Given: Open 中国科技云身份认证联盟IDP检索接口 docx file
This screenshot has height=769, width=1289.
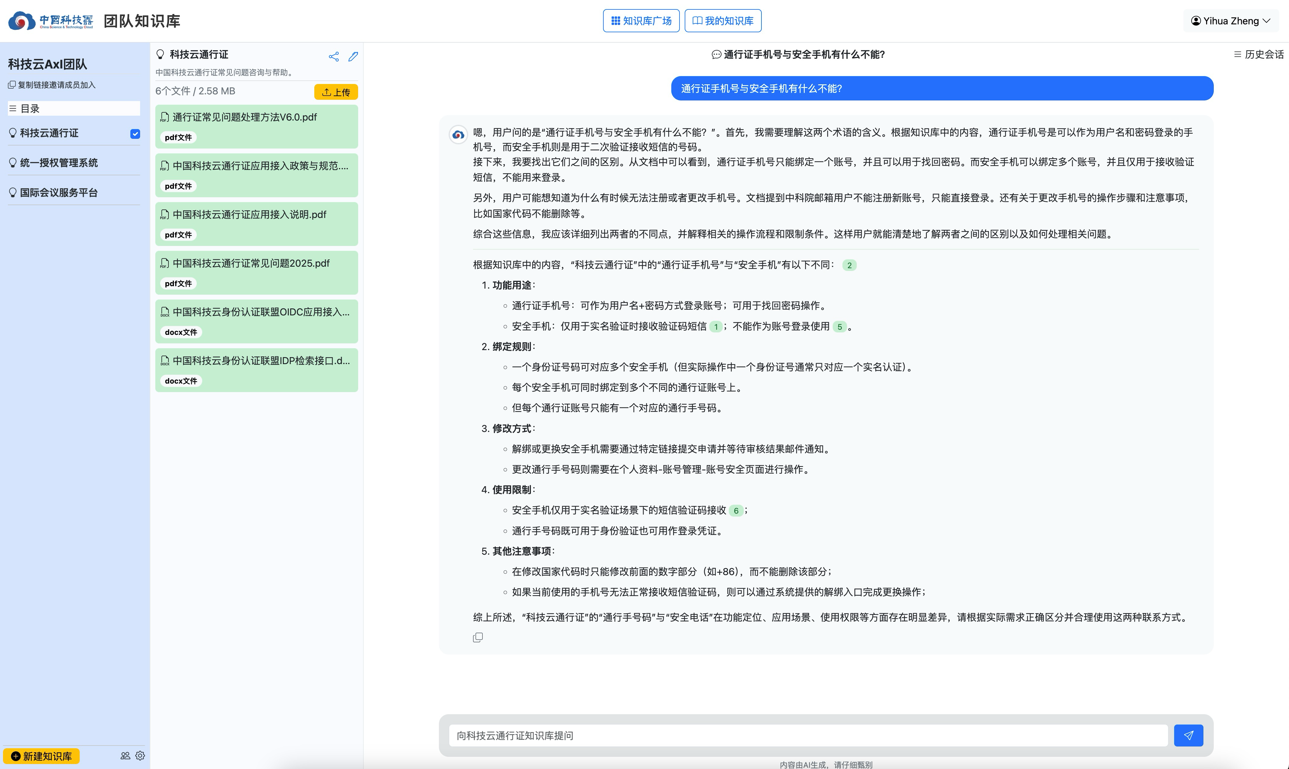Looking at the screenshot, I should (256, 370).
